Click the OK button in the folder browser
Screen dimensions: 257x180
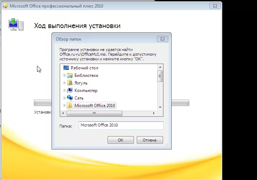121,140
